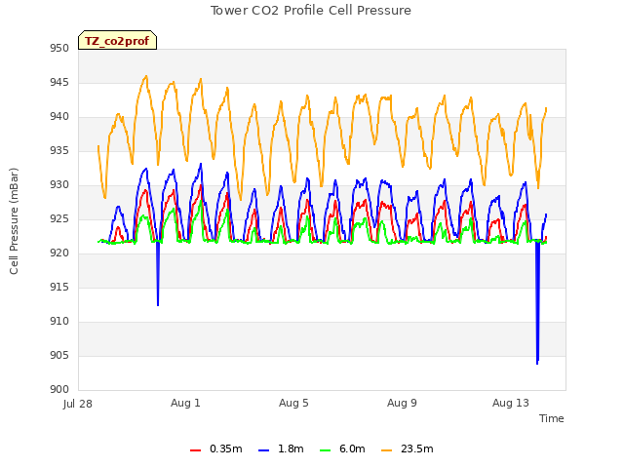The image size is (624, 468).
Task: Click the Aug 5 x-axis tick label
Action: [x=293, y=403]
